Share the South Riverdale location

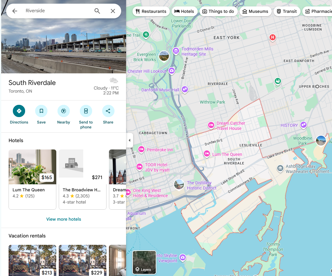point(108,111)
